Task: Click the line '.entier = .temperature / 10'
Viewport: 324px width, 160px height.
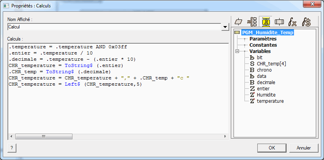Action: tap(51, 53)
